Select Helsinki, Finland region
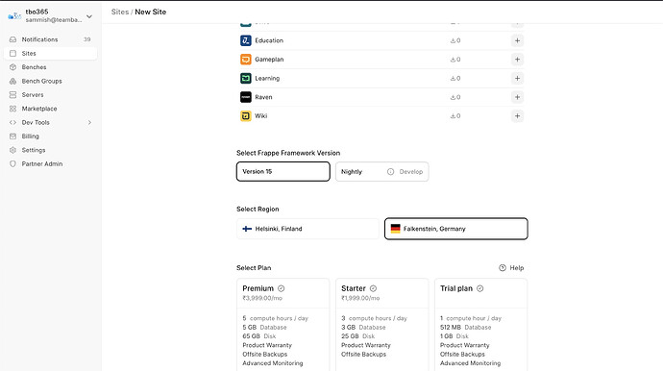The height and width of the screenshot is (371, 663). [307, 229]
